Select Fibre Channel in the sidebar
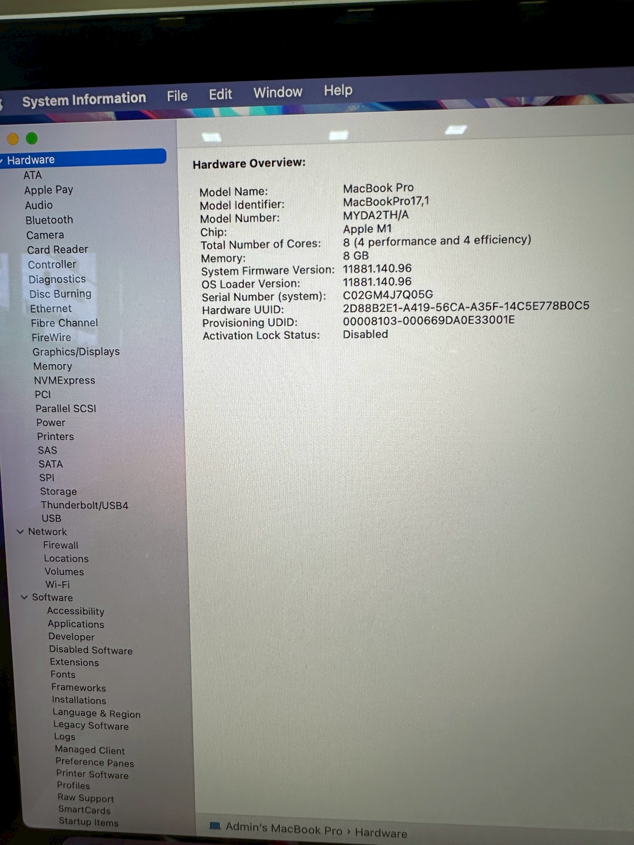The height and width of the screenshot is (845, 634). coord(64,323)
